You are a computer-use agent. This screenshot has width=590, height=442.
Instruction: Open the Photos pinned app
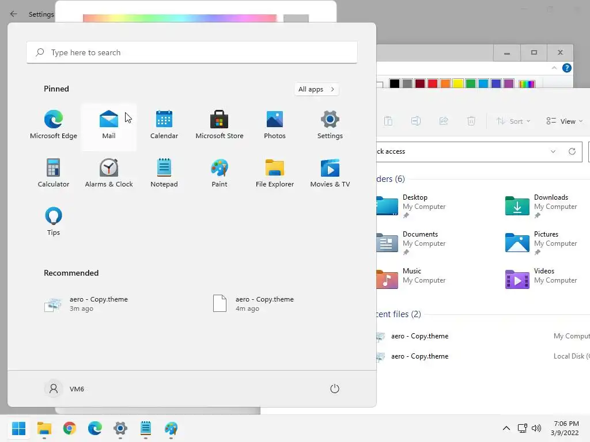pos(275,125)
